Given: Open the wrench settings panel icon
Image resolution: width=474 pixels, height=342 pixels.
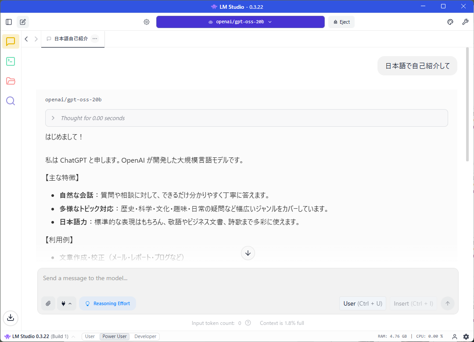Looking at the screenshot, I should (465, 22).
